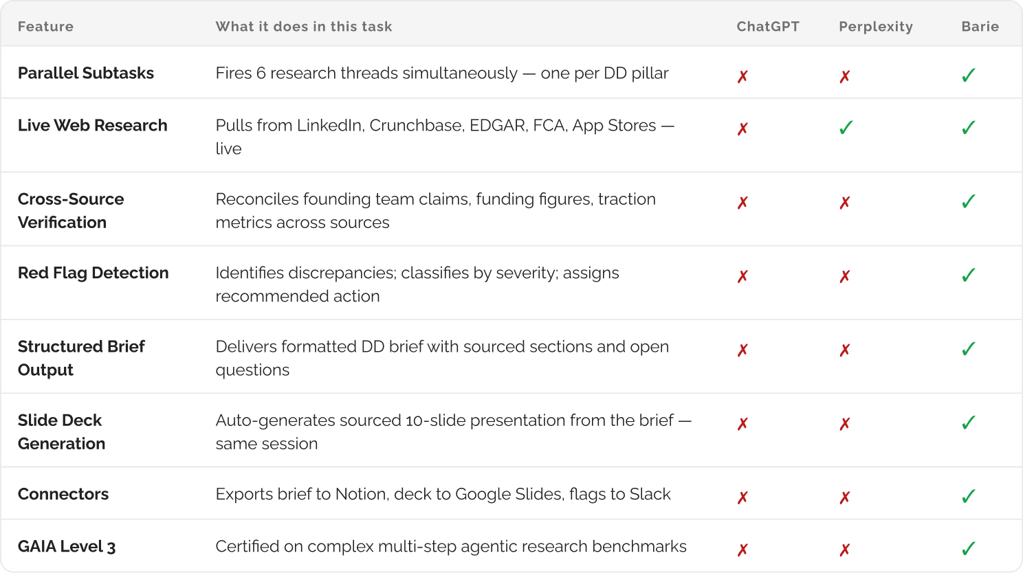Click ChatGPT's red X for Parallel Subtasks

(x=742, y=77)
